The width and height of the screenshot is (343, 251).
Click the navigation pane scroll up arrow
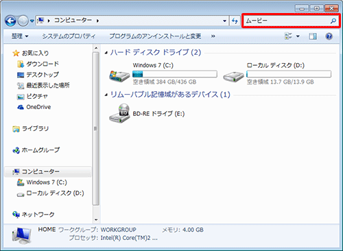tap(96, 48)
